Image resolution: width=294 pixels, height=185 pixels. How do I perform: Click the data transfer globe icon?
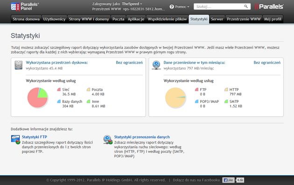[x=156, y=65]
